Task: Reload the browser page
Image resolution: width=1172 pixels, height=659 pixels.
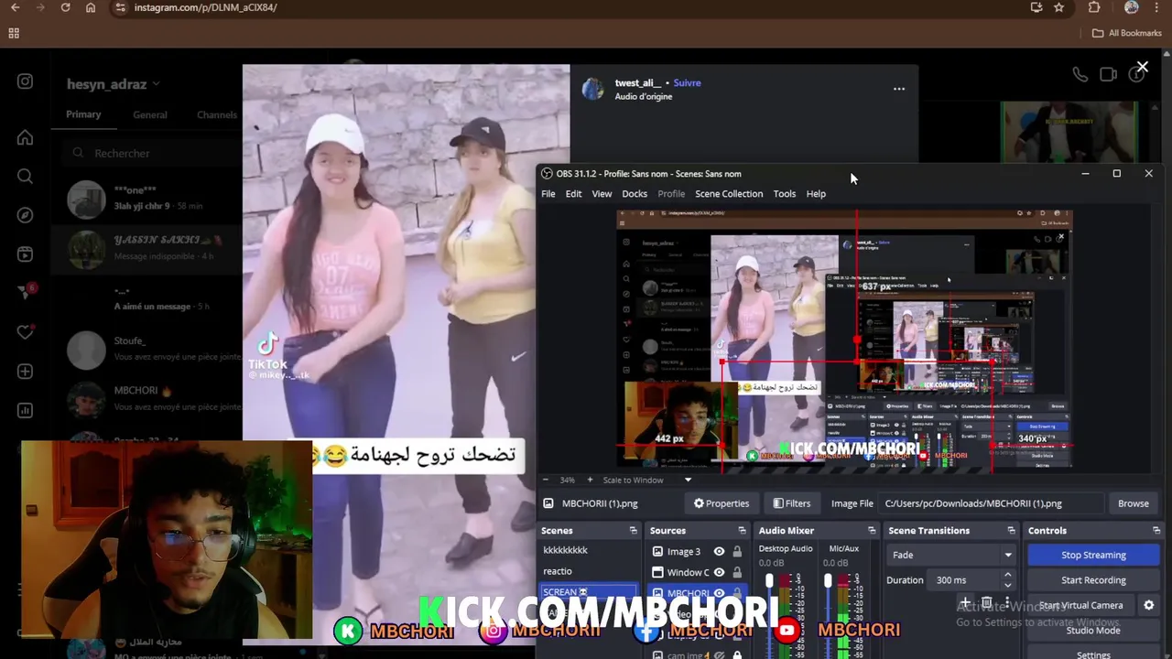Action: [x=65, y=7]
